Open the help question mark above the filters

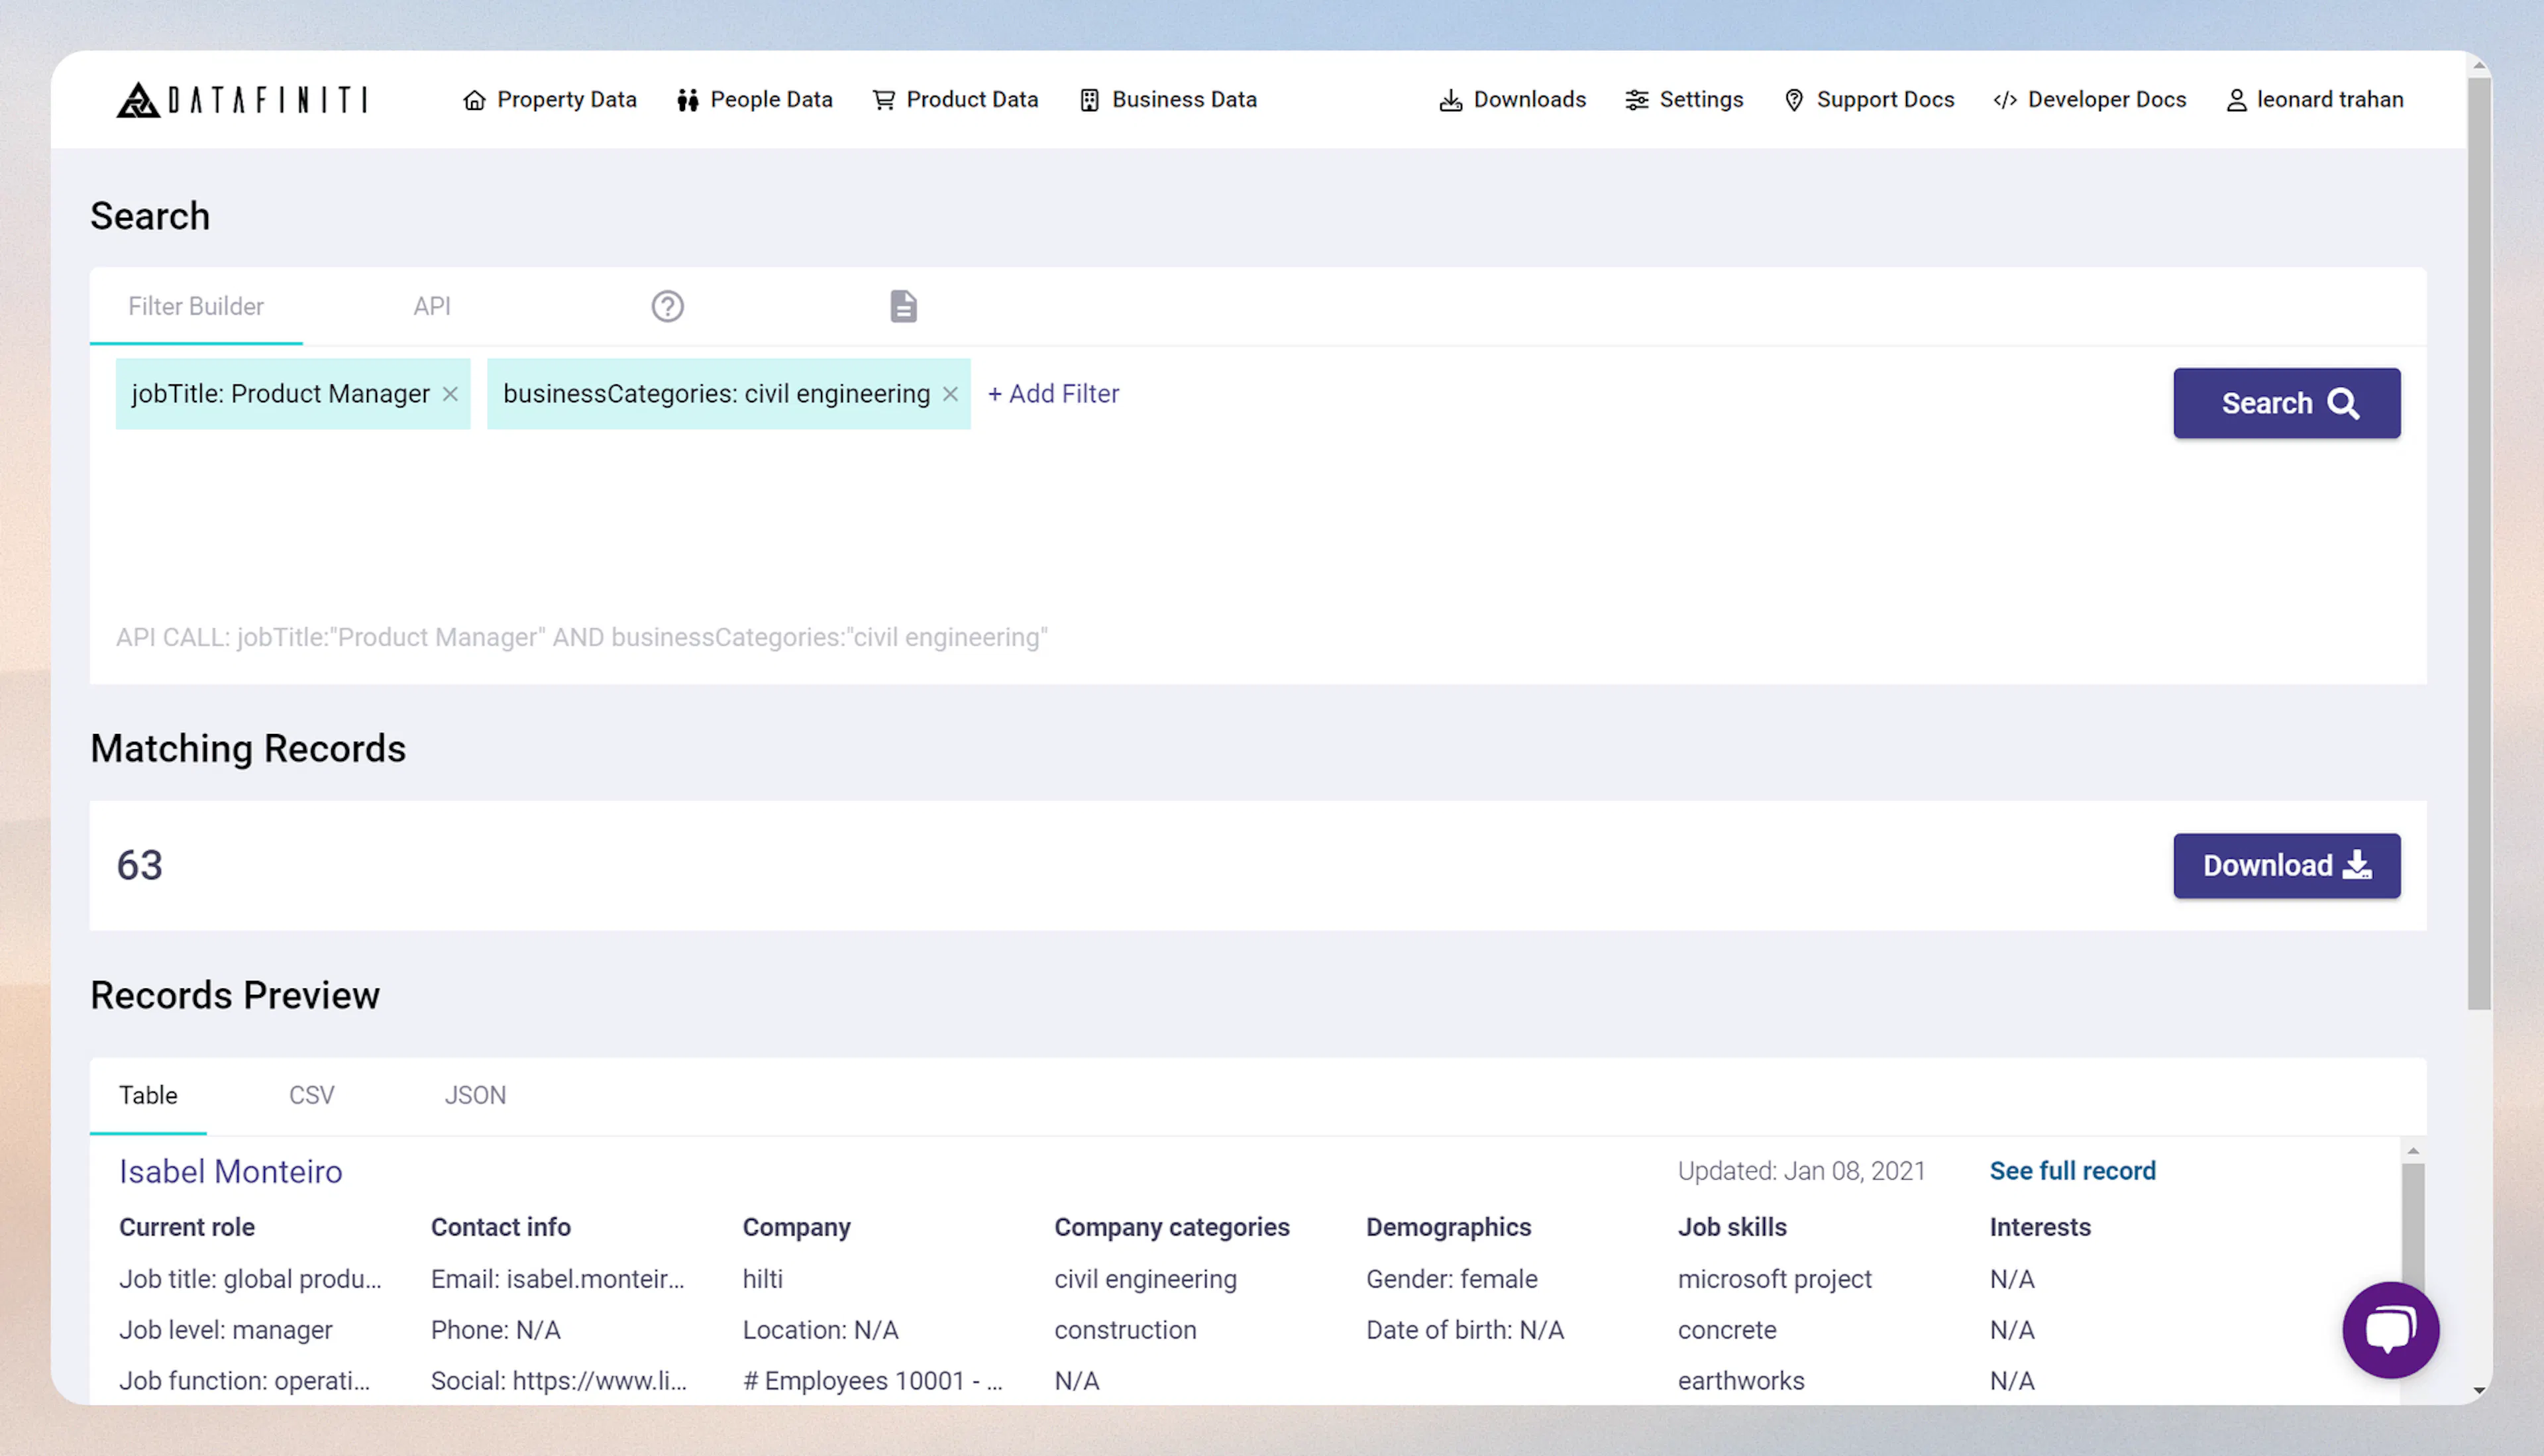tap(667, 306)
